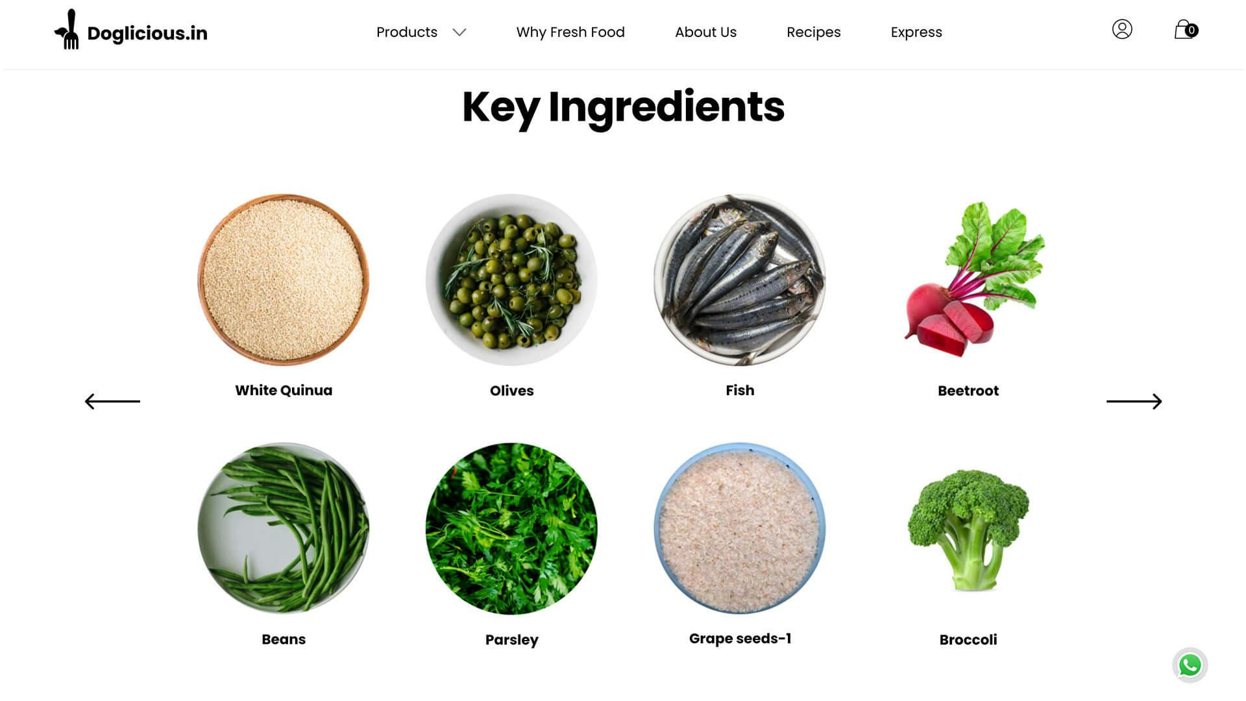Select the Olives bowl image
1246x701 pixels.
[x=511, y=280]
